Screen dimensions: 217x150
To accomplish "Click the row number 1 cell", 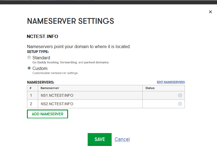I will pyautogui.click(x=32, y=95).
